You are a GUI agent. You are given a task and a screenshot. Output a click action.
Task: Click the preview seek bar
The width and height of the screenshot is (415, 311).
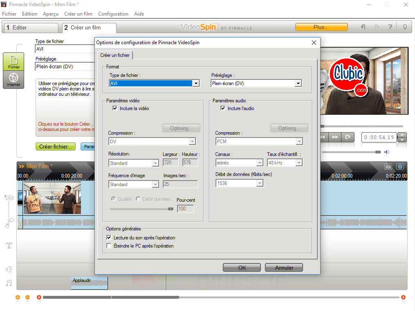pos(362,126)
